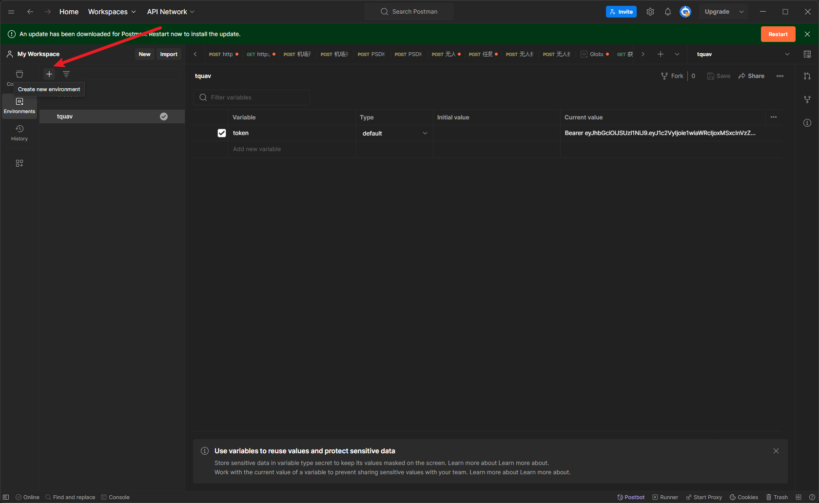Open the Workspaces dropdown

(112, 12)
